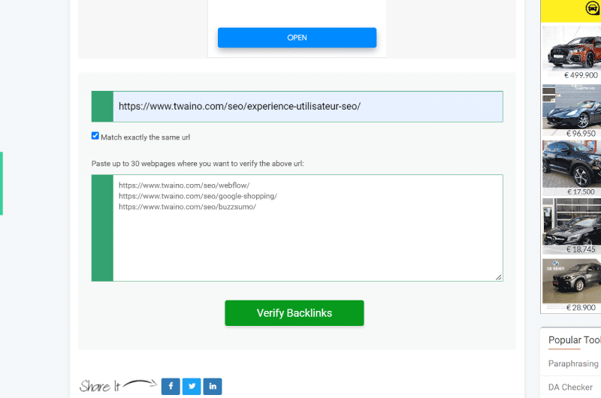601x398 pixels.
Task: Click inside the webpages list textarea
Action: 308,228
